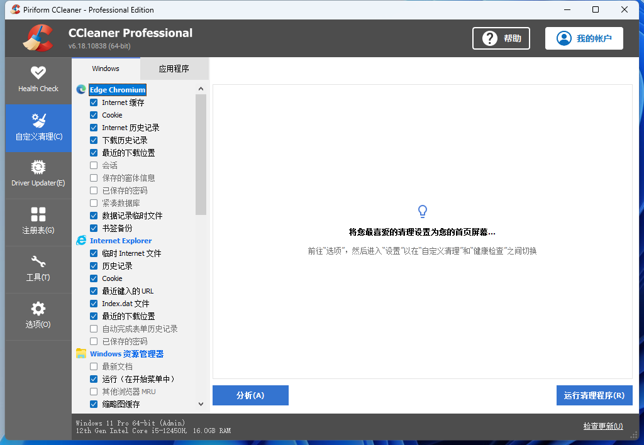Screen dimensions: 644x445
Task: Uncheck 下载历史记录 checkbox
Action: tap(94, 140)
